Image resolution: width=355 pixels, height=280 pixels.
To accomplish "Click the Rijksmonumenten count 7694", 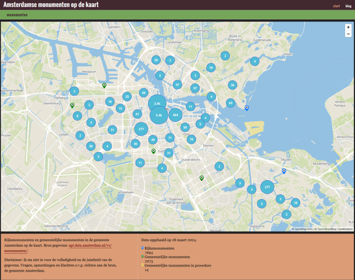I will pos(149,253).
